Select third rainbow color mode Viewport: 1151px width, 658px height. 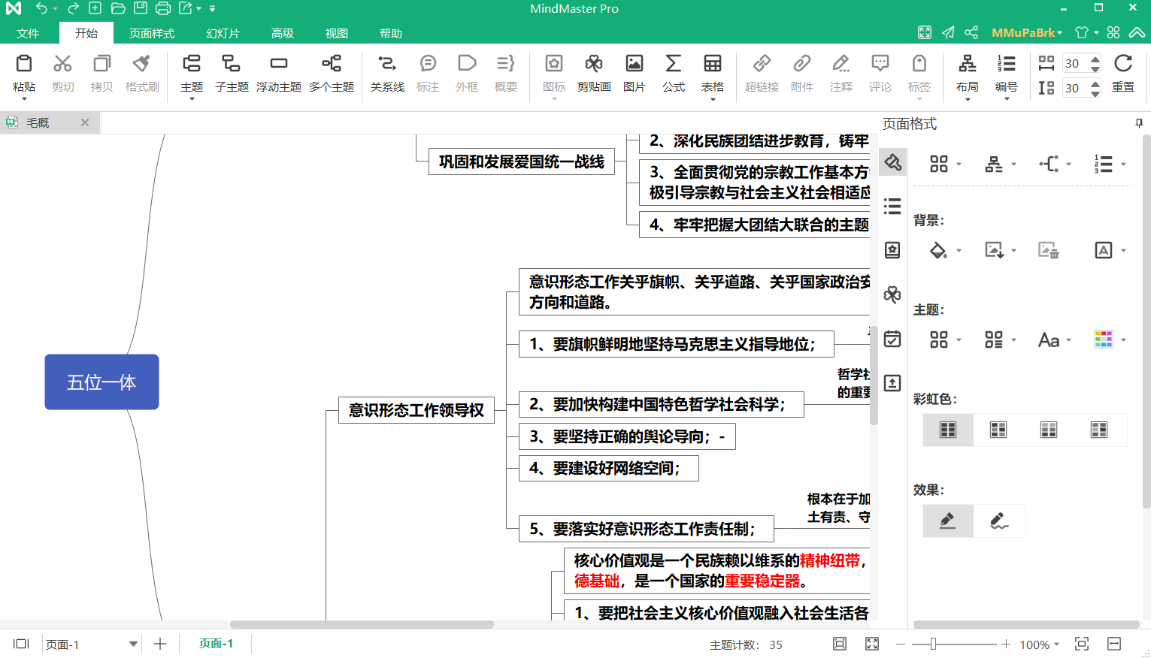point(1049,430)
